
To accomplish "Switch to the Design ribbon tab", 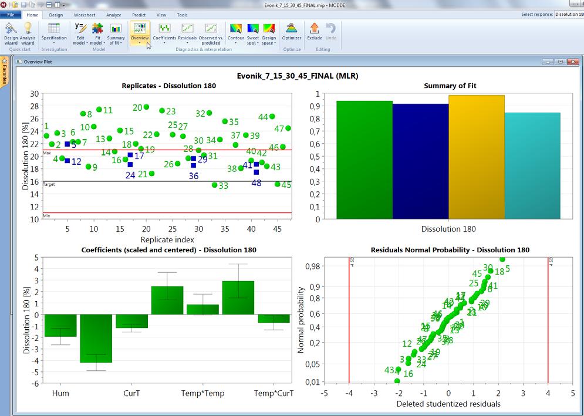I will (x=56, y=15).
